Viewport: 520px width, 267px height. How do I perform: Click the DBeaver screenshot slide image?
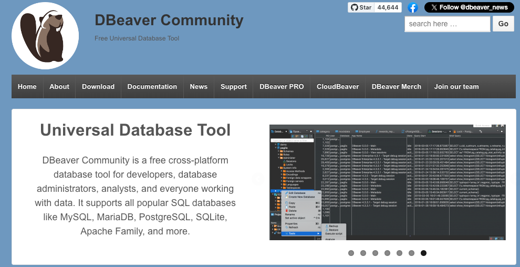[387, 182]
